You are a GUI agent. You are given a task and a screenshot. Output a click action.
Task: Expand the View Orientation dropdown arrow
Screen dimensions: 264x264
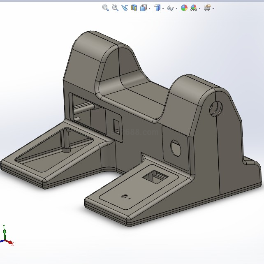pyautogui.click(x=149, y=8)
